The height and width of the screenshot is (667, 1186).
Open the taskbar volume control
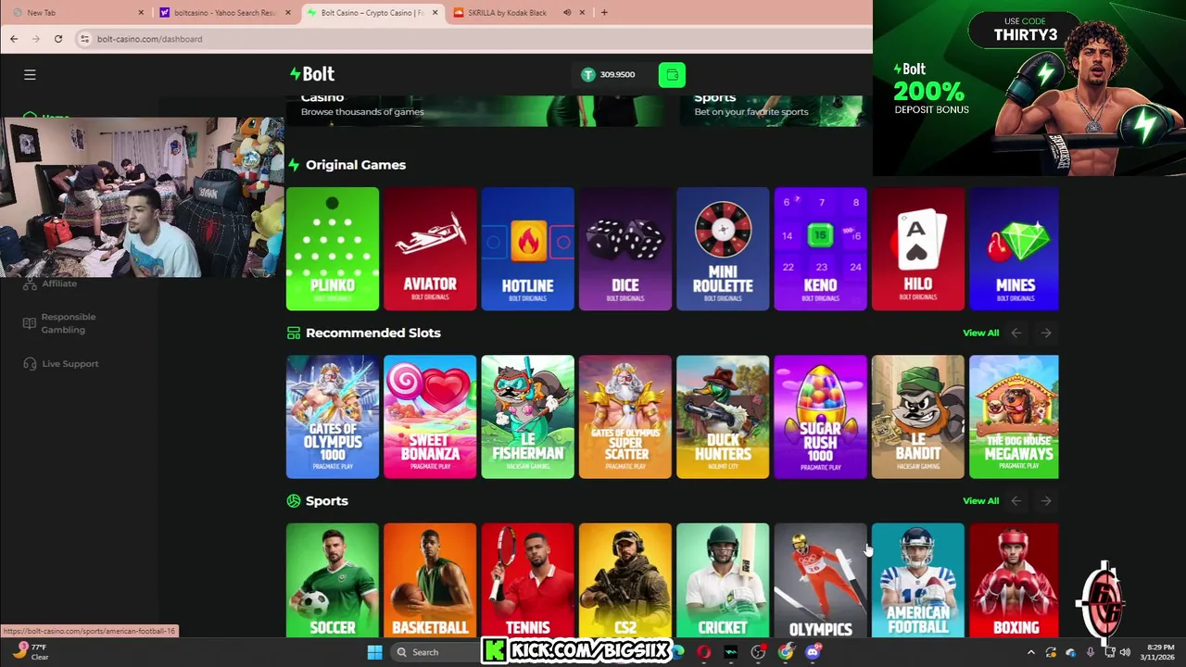pos(1125,652)
